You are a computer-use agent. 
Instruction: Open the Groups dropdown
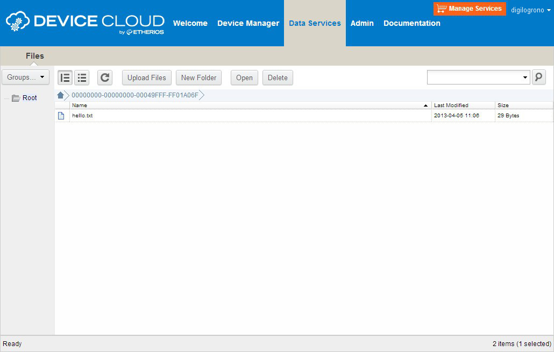25,77
